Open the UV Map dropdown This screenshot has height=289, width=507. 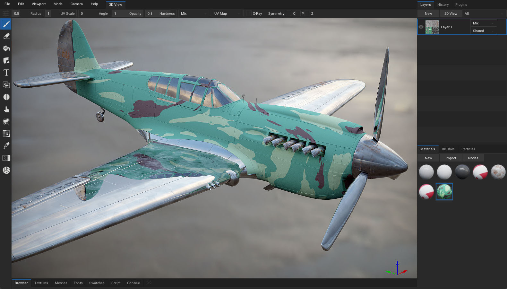[227, 13]
